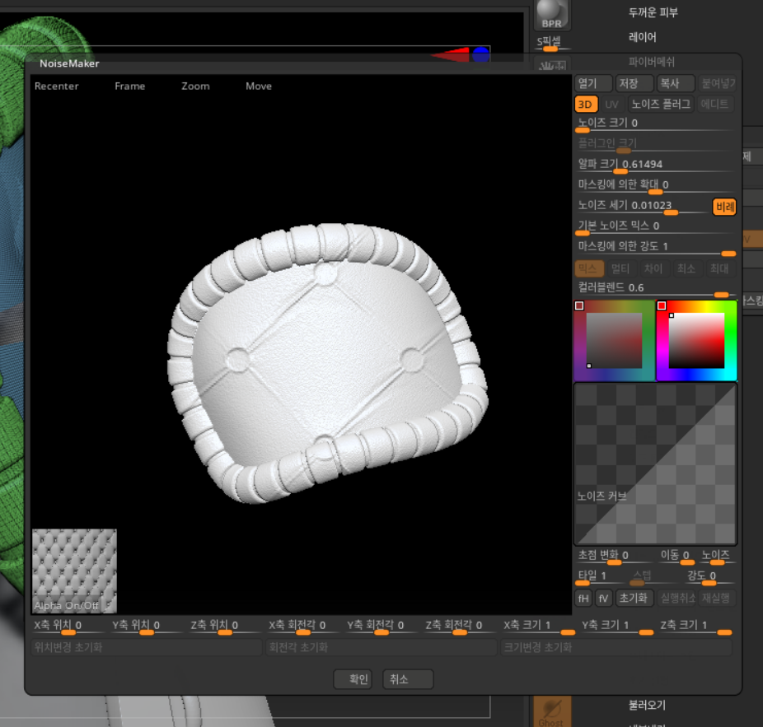
Task: Click Recenter in NoiseMaker preview
Action: click(x=57, y=86)
